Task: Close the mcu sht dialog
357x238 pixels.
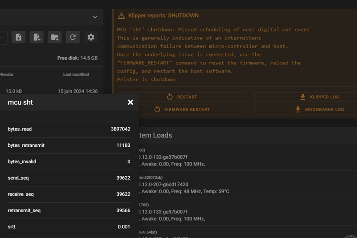Action: 130,102
